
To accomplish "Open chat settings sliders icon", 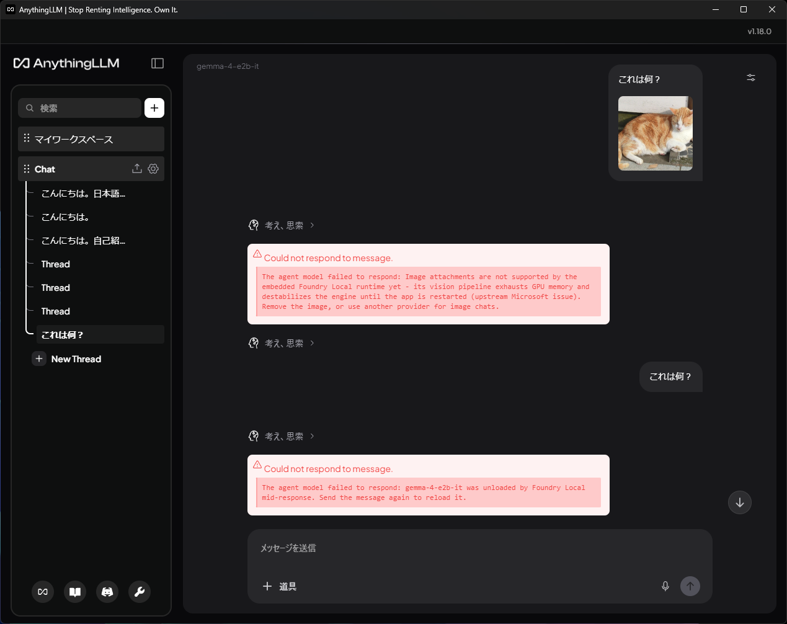I will 751,78.
